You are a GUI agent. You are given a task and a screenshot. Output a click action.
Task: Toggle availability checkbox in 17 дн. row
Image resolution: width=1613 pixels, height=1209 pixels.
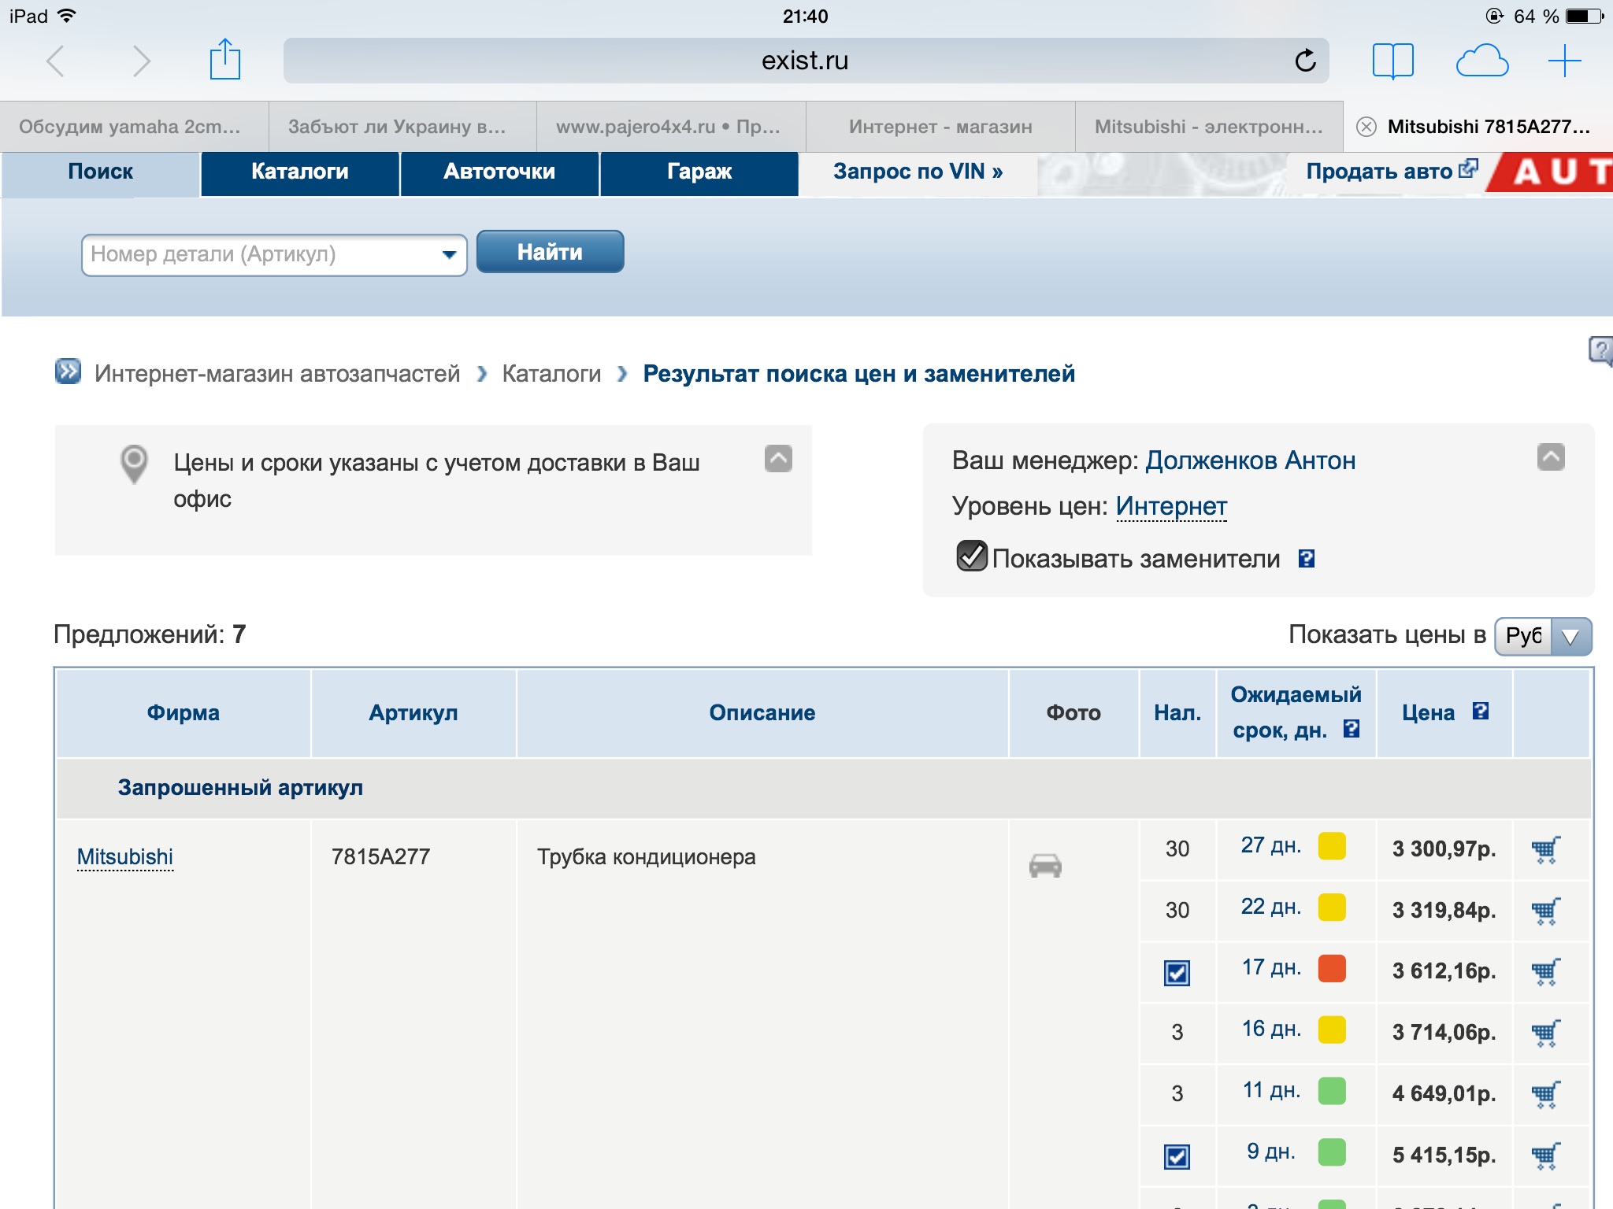tap(1177, 973)
